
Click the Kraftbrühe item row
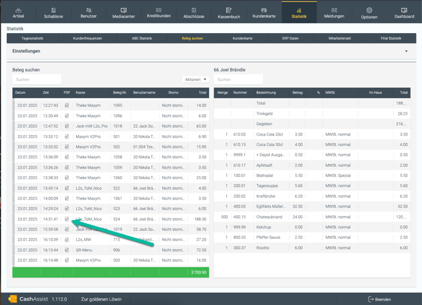tap(312, 196)
